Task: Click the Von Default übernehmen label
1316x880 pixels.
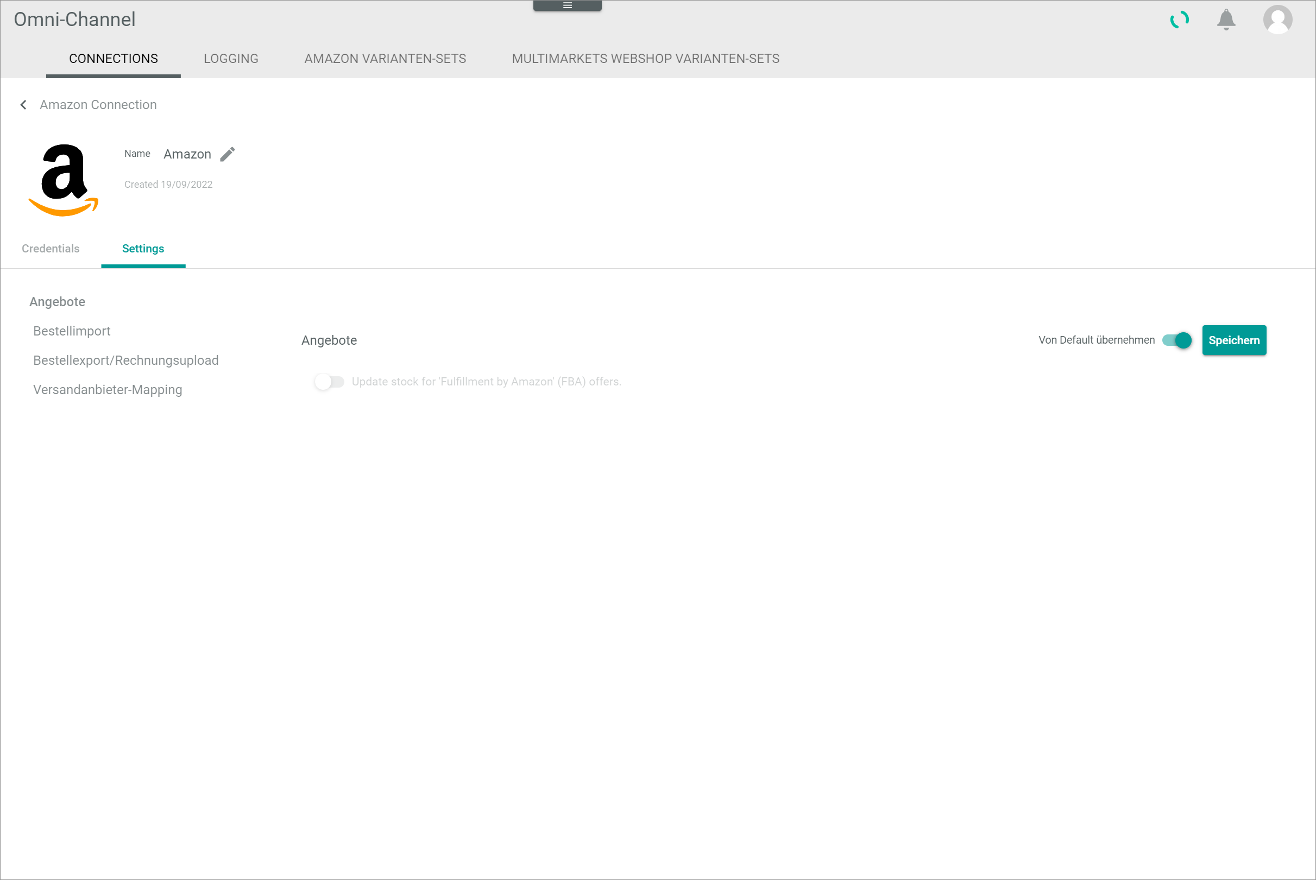Action: pyautogui.click(x=1097, y=340)
